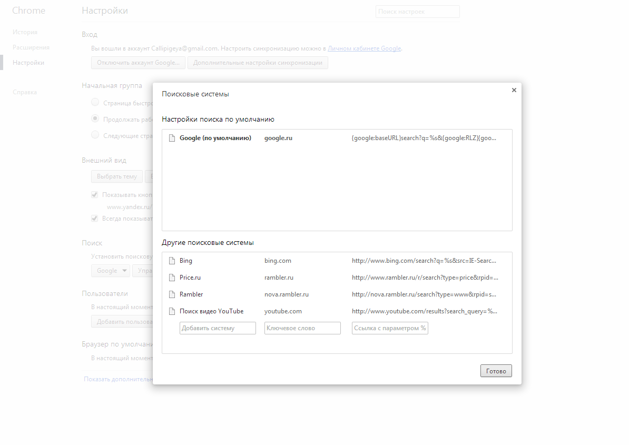Click the Bing search URL
This screenshot has height=445, width=629.
[x=424, y=261]
